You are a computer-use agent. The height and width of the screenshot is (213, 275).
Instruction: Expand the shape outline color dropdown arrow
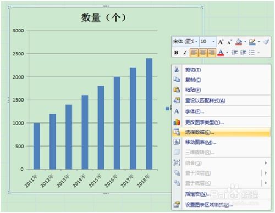258,42
